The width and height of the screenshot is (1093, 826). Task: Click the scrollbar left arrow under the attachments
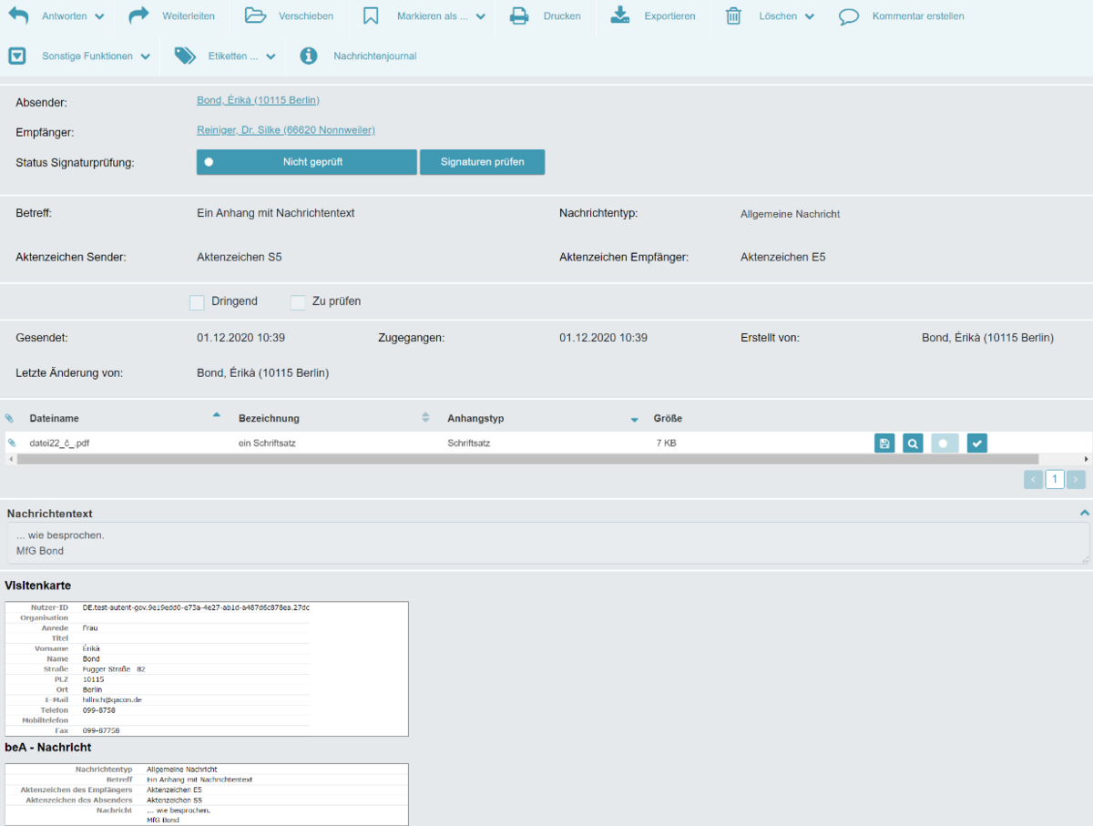click(9, 459)
